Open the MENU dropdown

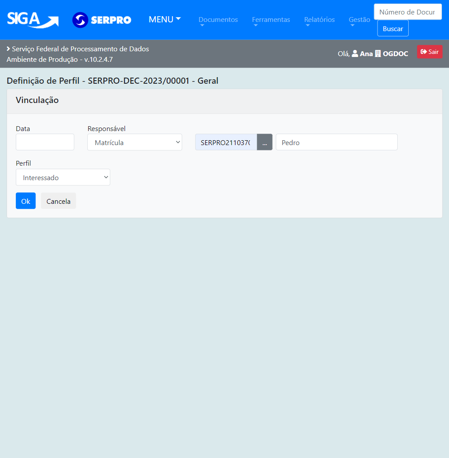click(164, 19)
